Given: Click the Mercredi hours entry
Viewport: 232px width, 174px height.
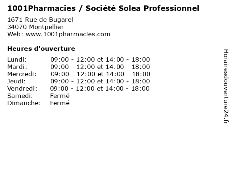Looking at the screenshot, I should click(101, 74).
